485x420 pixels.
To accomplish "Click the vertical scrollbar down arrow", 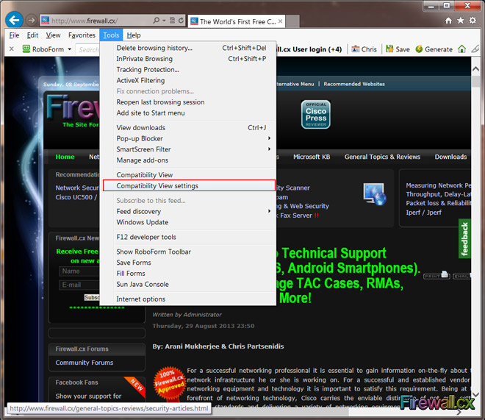I will 475,394.
